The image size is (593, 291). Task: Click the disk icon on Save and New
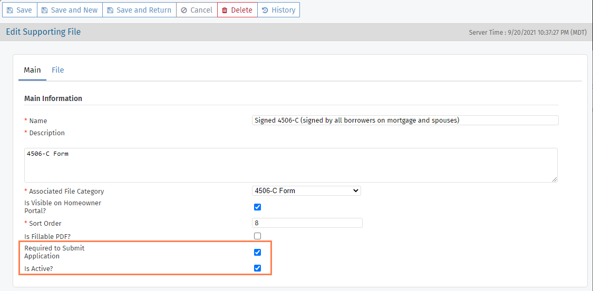point(44,10)
